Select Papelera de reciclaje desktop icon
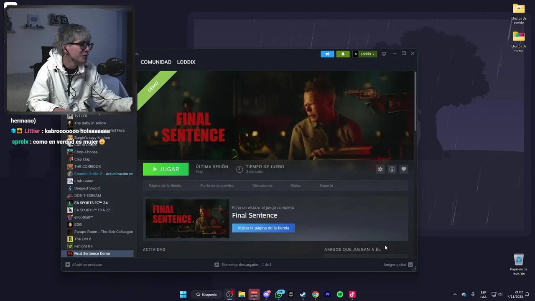The height and width of the screenshot is (301, 535). pyautogui.click(x=519, y=264)
